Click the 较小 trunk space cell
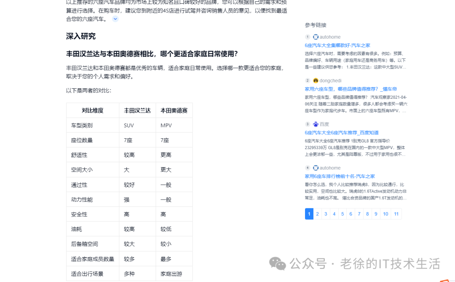455x282 pixels. click(x=166, y=244)
